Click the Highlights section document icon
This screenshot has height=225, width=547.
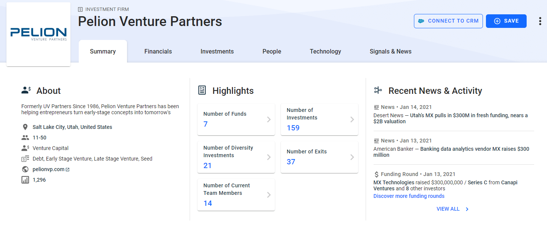202,90
